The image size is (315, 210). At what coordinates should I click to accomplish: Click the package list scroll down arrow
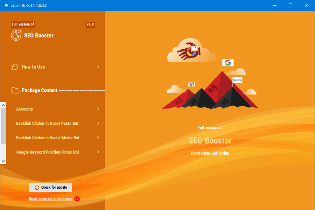3,161
